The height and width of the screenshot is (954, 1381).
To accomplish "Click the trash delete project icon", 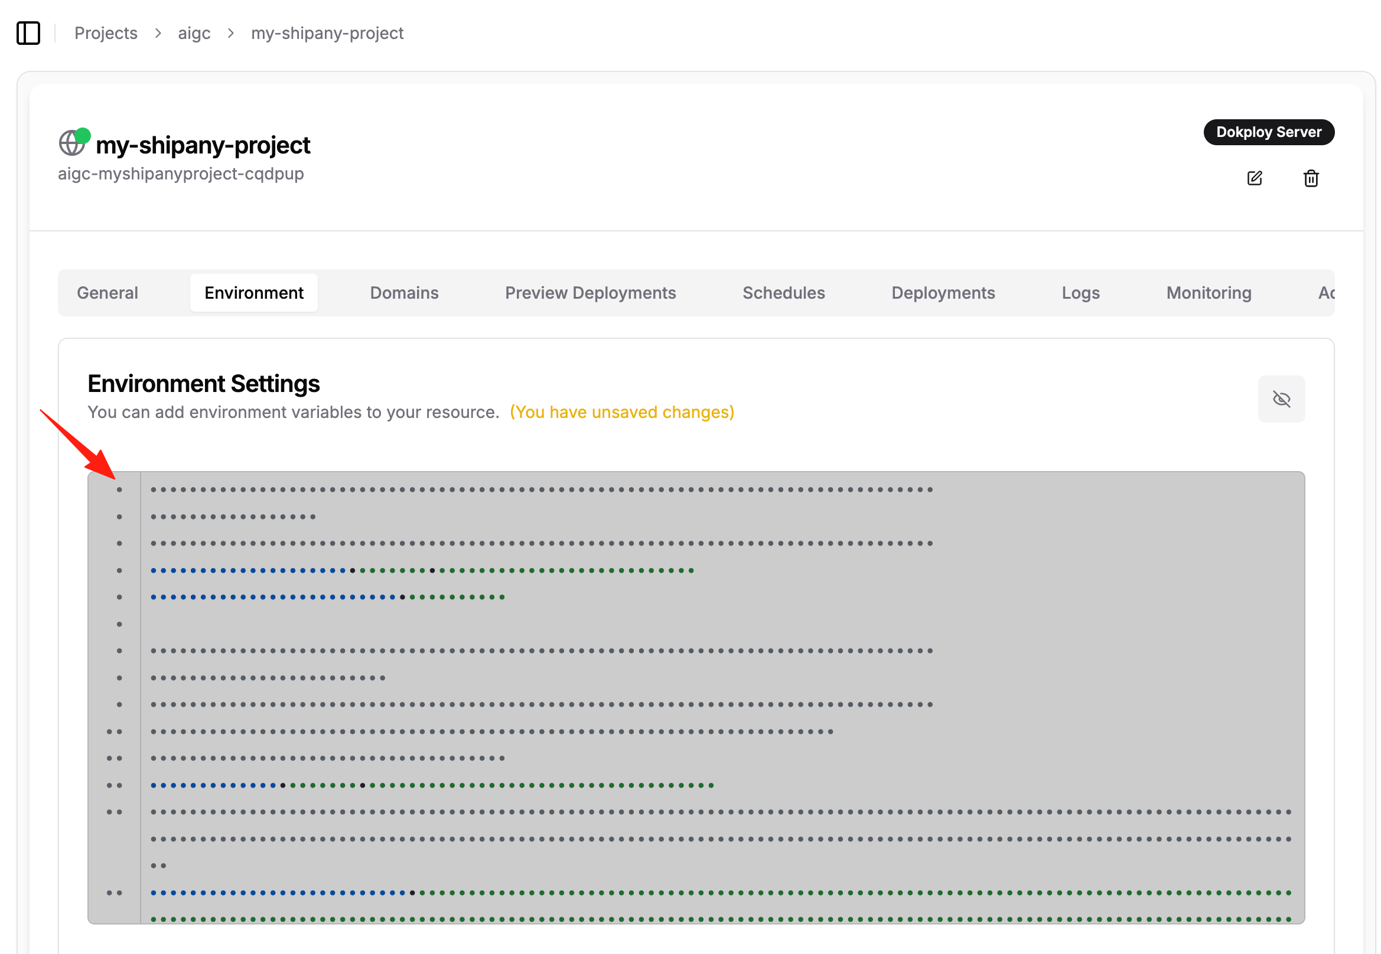I will point(1311,178).
